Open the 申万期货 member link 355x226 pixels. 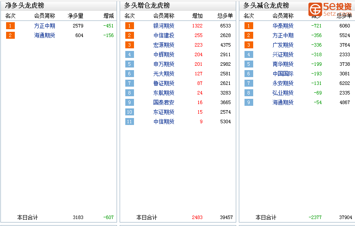coord(164,64)
